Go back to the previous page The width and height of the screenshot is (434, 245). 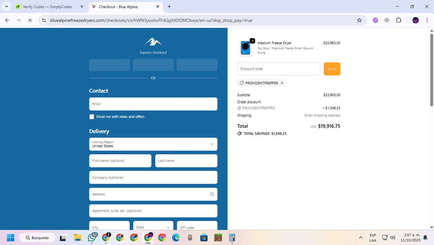tap(7, 20)
